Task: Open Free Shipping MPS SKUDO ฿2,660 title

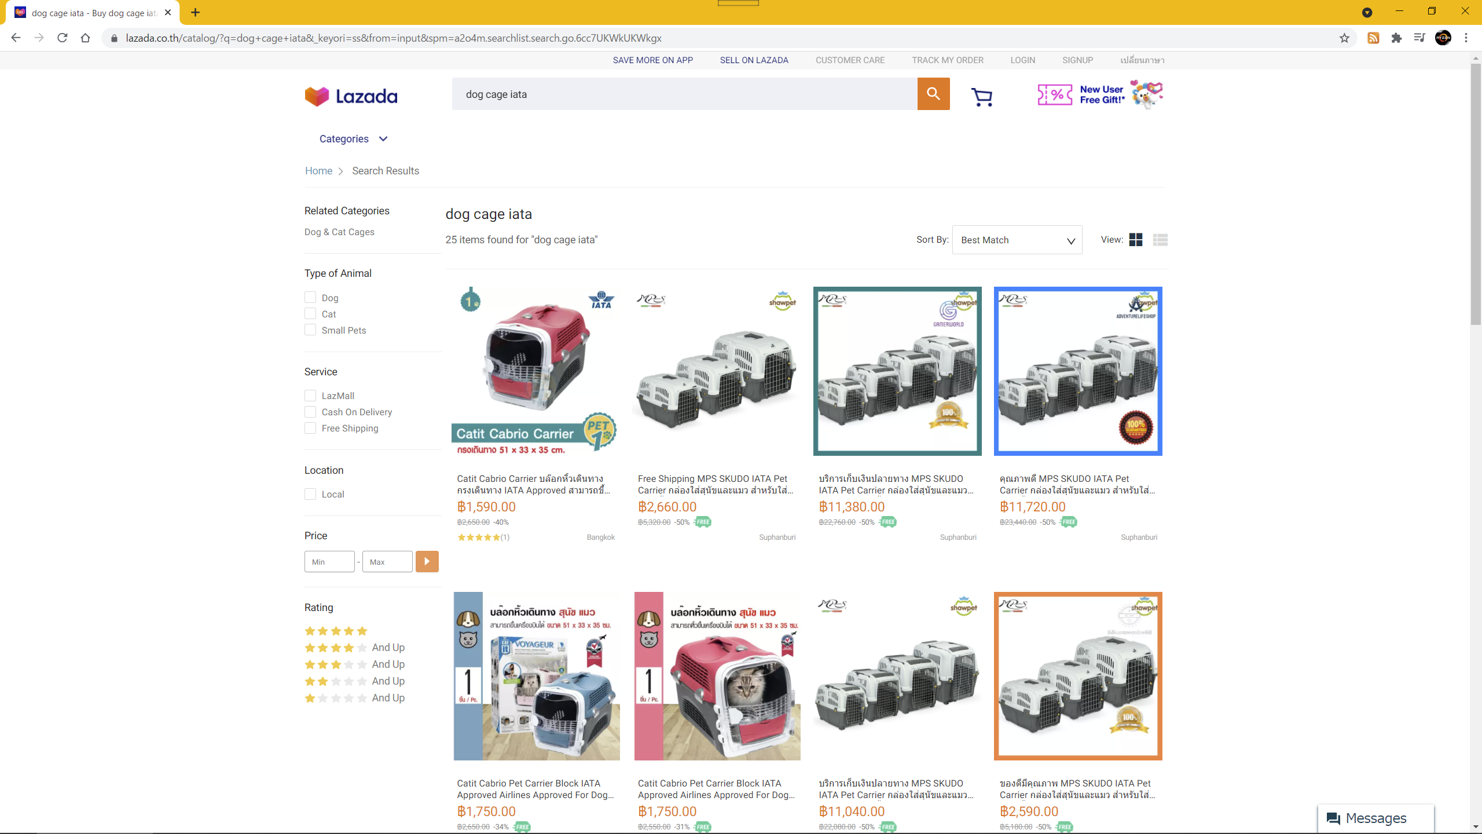Action: coord(715,484)
